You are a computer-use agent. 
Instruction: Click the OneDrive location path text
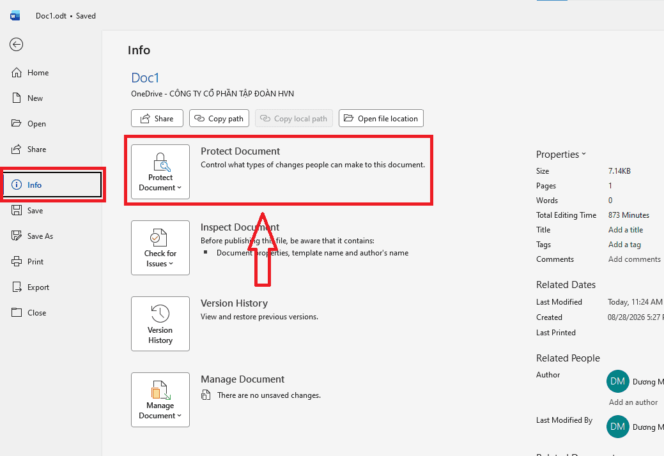pos(213,93)
